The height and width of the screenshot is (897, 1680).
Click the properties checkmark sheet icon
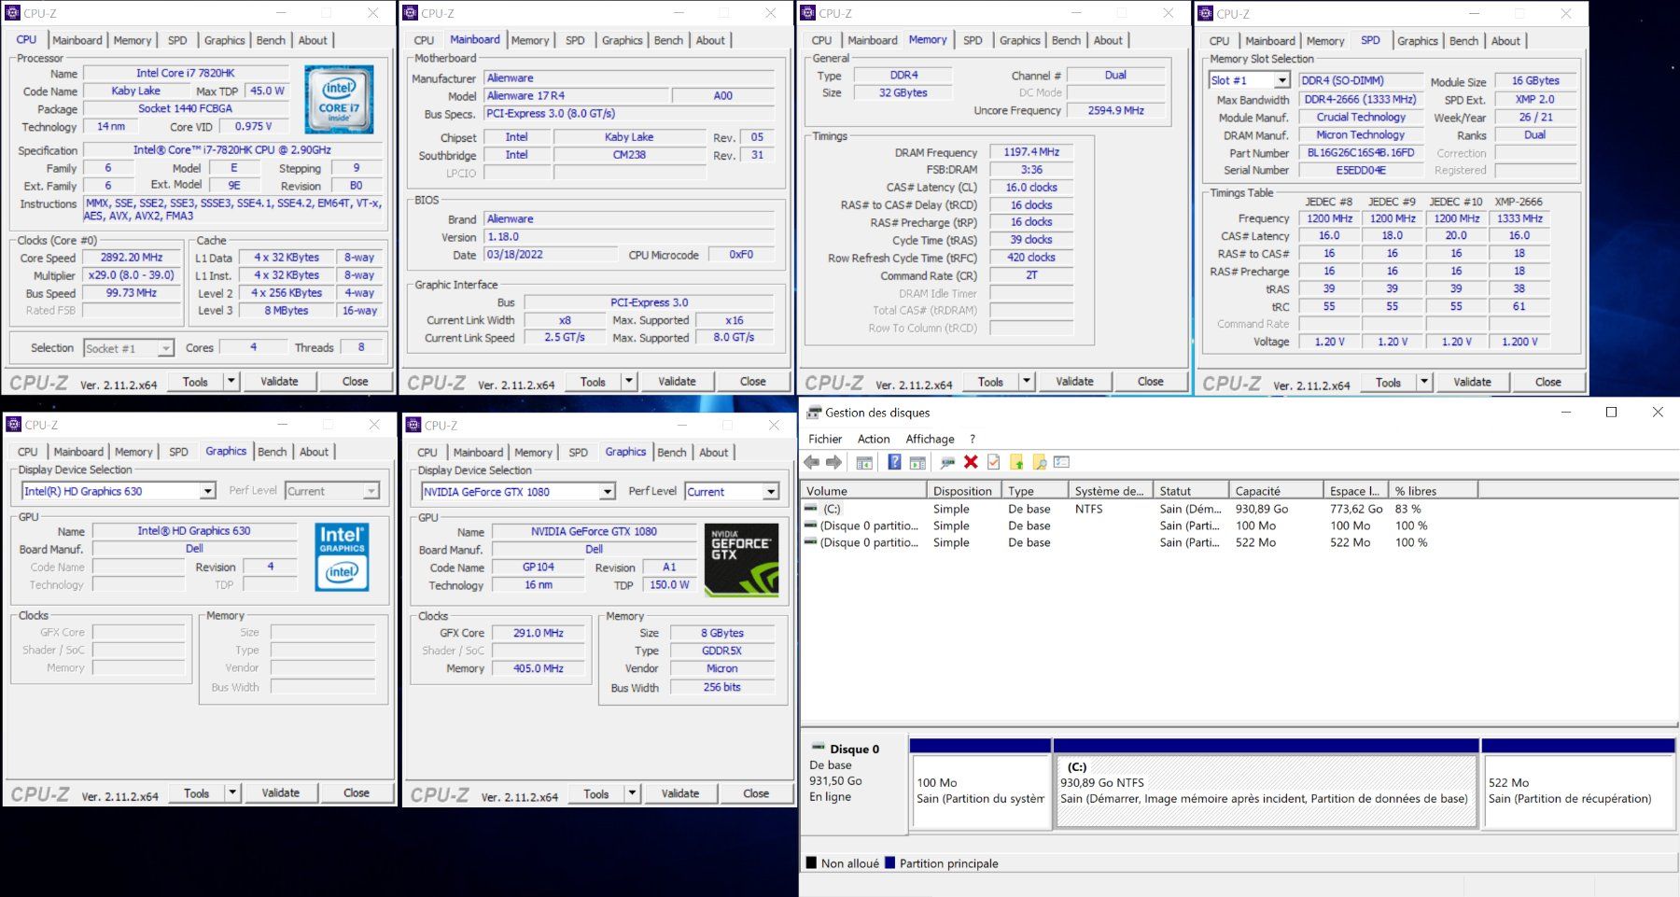point(993,462)
